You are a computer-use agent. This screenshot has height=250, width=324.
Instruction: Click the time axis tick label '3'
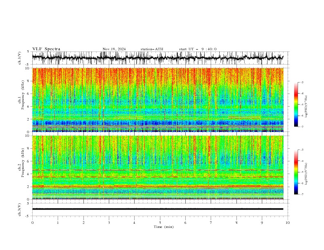tap(109, 223)
